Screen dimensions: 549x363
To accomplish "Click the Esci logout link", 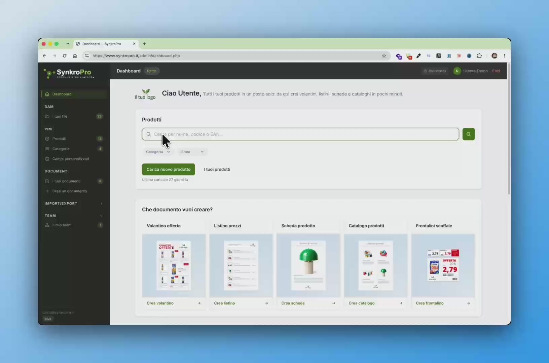I will click(x=496, y=71).
